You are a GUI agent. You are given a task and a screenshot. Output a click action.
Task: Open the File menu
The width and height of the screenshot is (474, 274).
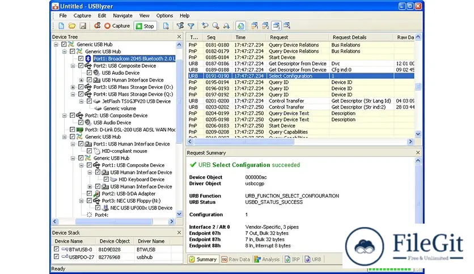pyautogui.click(x=63, y=16)
